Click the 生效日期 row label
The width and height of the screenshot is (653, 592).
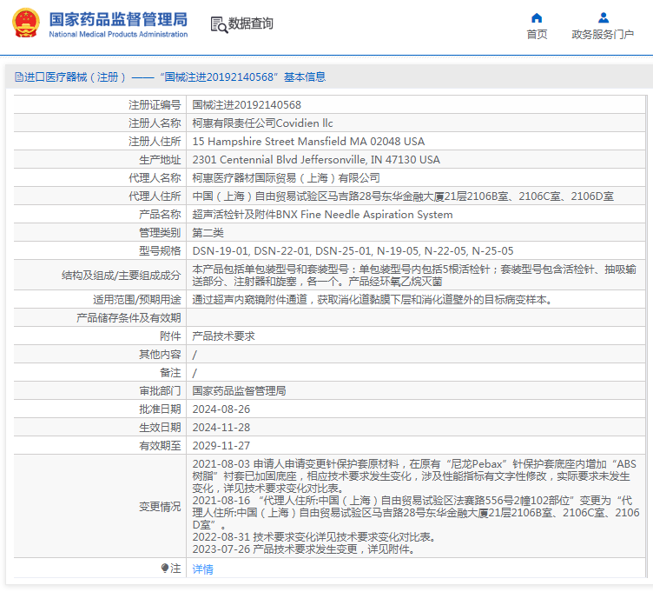(160, 428)
